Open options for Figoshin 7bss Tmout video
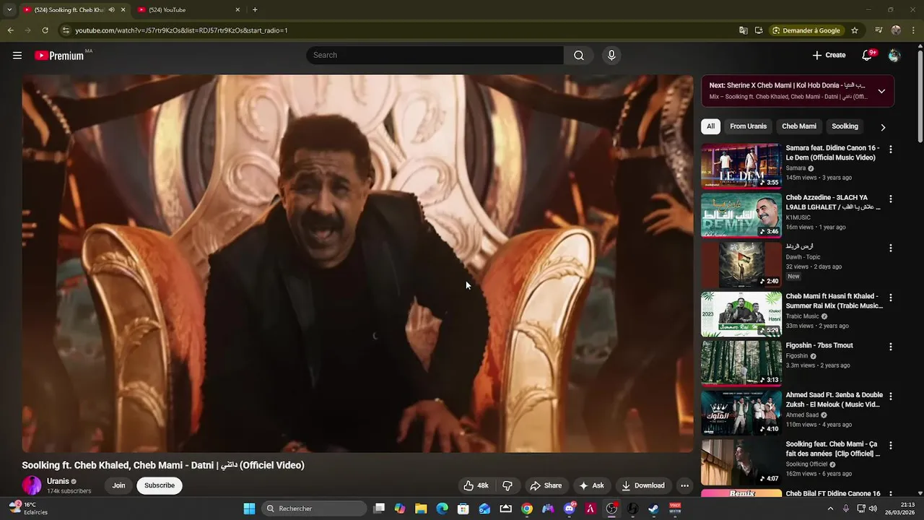The height and width of the screenshot is (520, 924). [x=890, y=347]
